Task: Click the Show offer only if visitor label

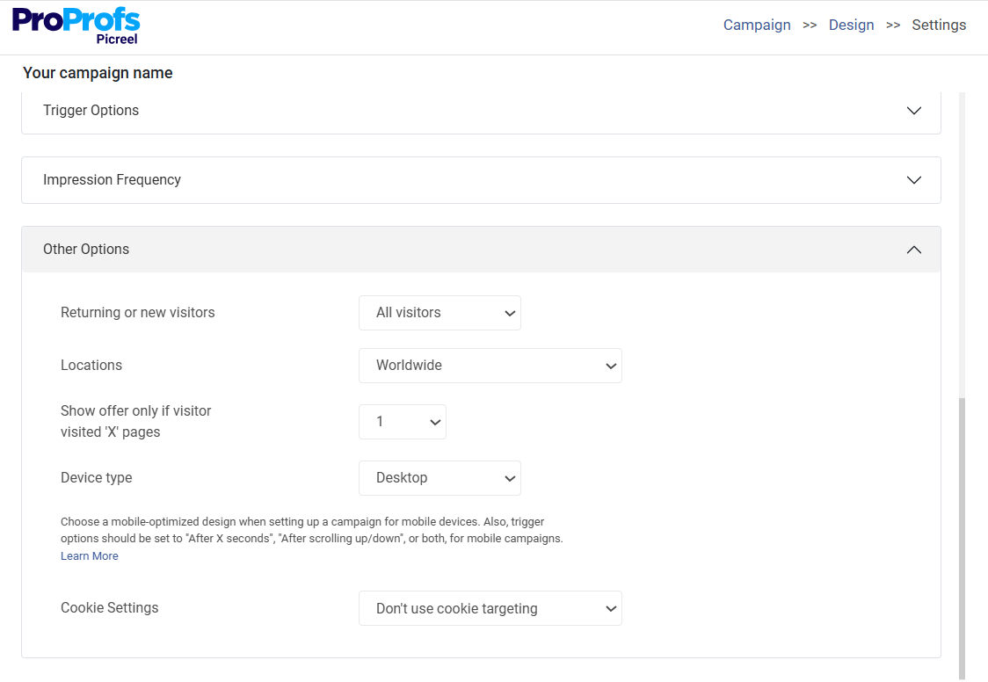Action: point(136,421)
